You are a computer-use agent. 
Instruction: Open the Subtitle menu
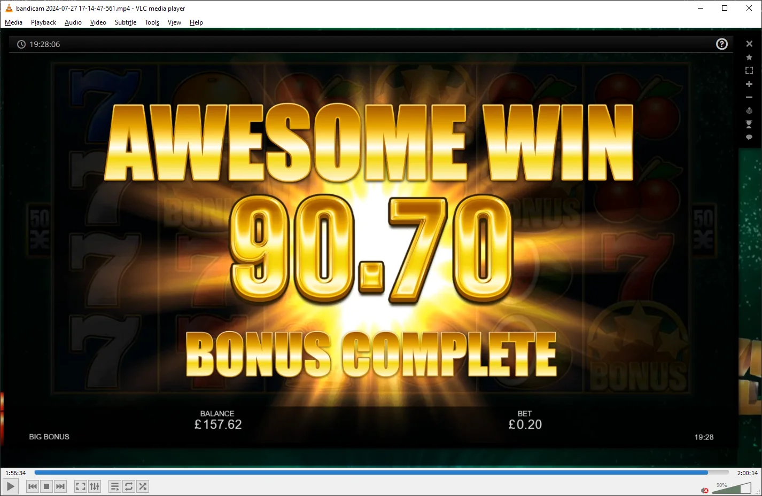point(126,22)
